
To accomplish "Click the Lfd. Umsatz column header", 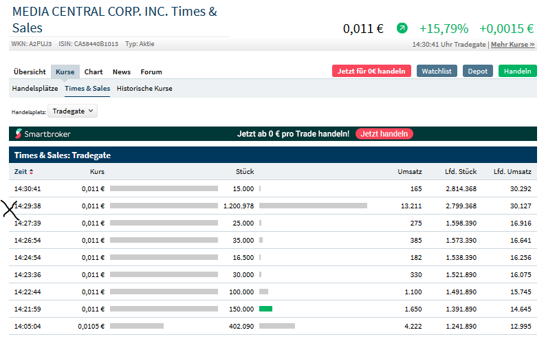I will pos(512,172).
